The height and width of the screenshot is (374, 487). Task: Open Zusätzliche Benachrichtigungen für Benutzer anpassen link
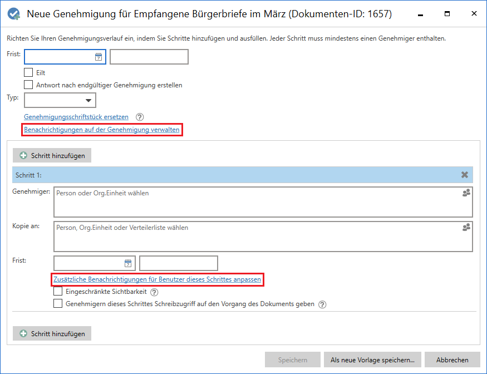[158, 279]
